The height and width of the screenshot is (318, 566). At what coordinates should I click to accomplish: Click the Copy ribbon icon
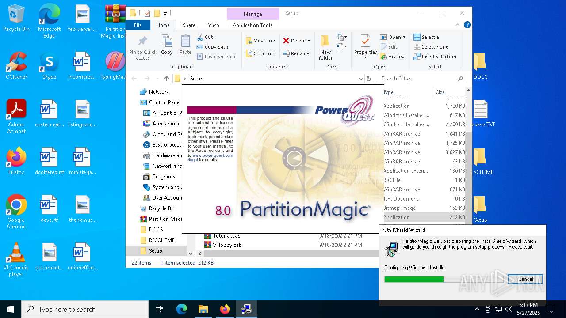pyautogui.click(x=167, y=45)
